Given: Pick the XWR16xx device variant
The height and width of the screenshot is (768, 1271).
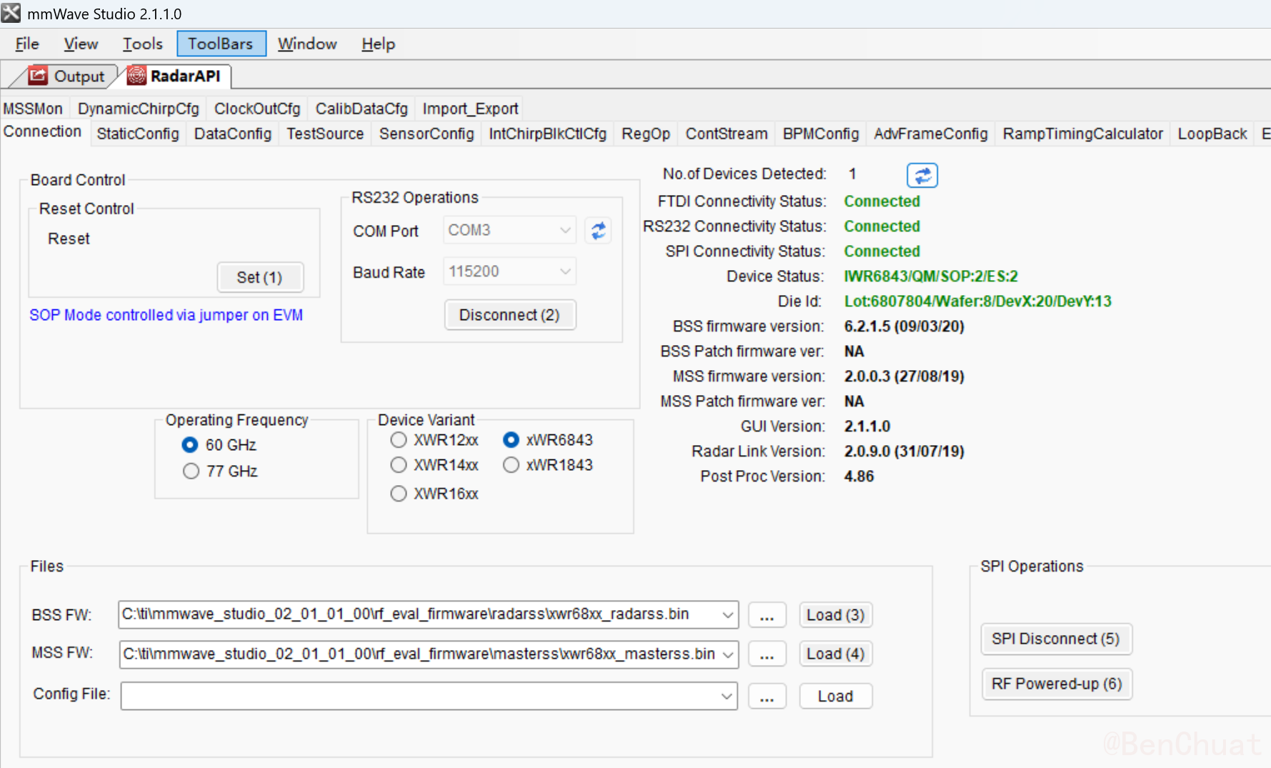Looking at the screenshot, I should [x=399, y=494].
